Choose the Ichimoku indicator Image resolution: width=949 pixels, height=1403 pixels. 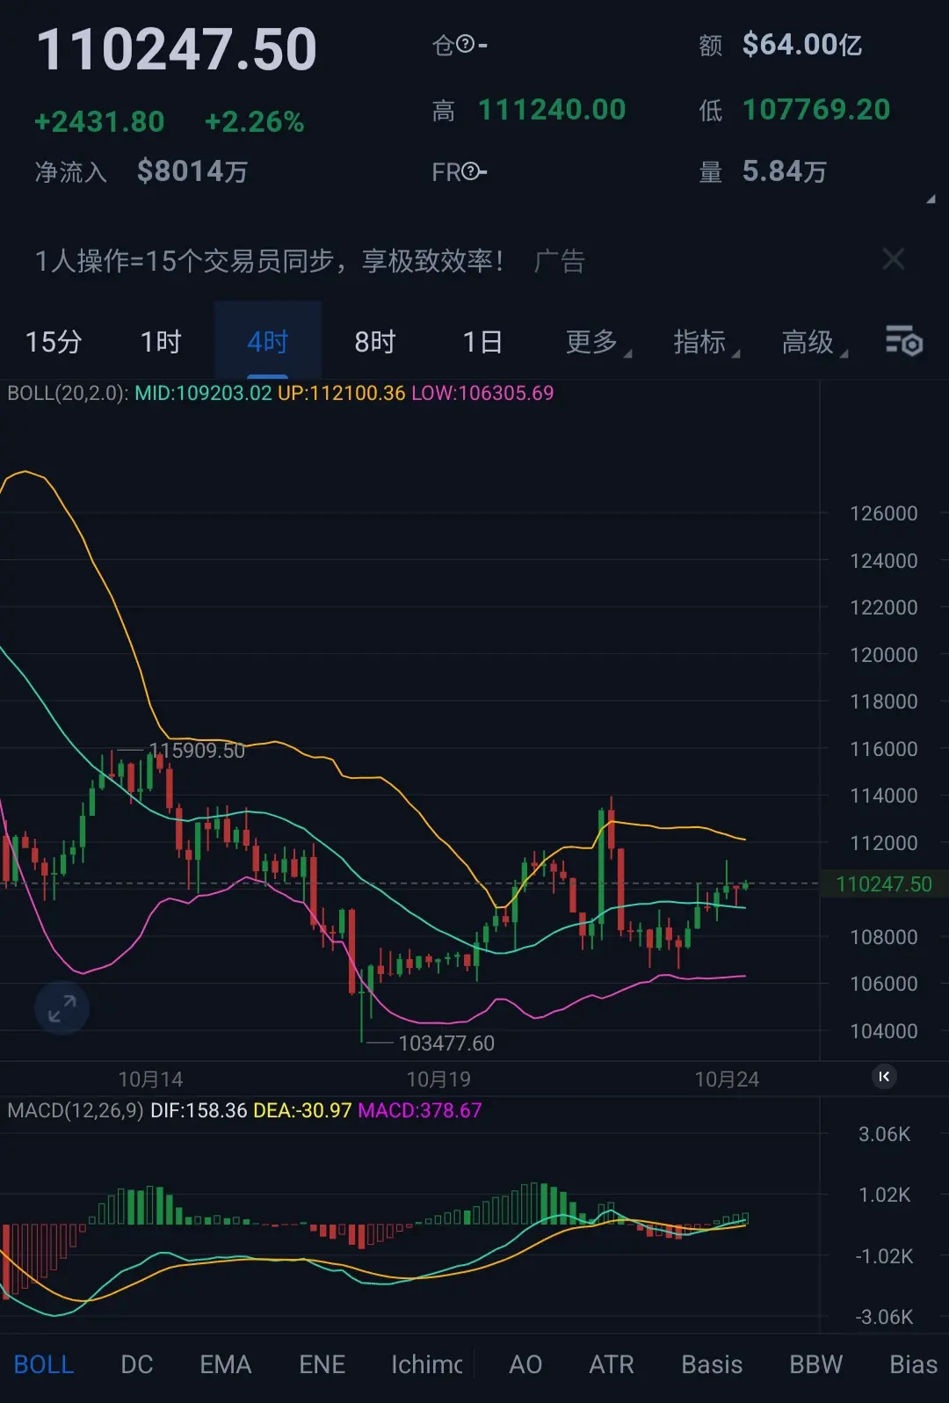[427, 1364]
